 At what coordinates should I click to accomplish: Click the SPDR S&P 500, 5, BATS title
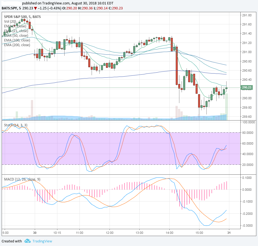pos(22,17)
